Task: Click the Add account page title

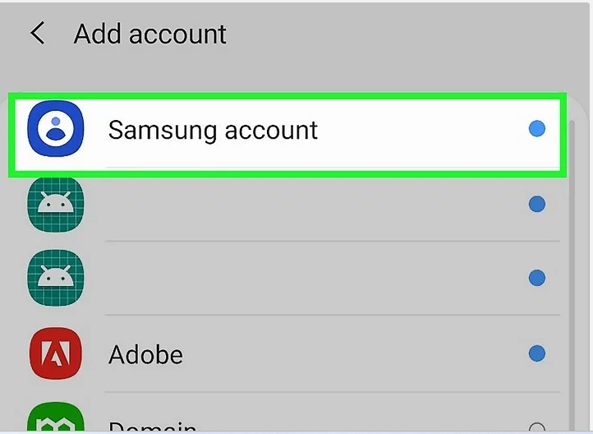Action: [150, 34]
